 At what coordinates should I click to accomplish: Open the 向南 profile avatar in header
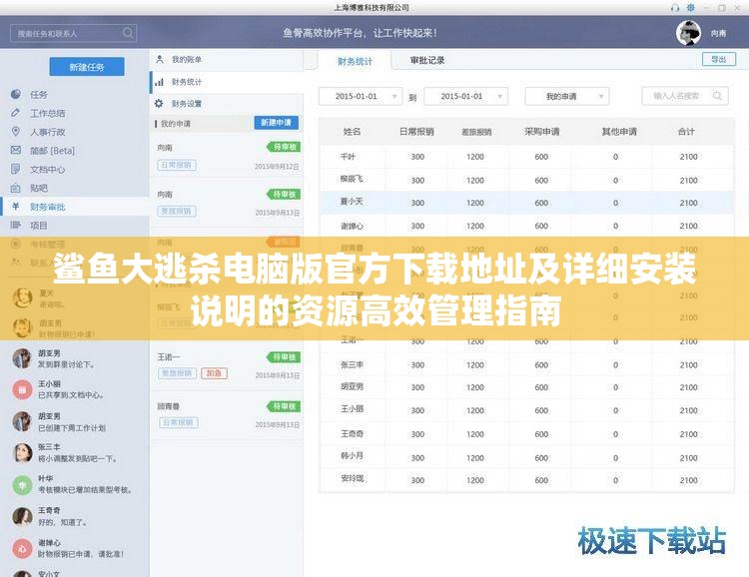[x=688, y=33]
